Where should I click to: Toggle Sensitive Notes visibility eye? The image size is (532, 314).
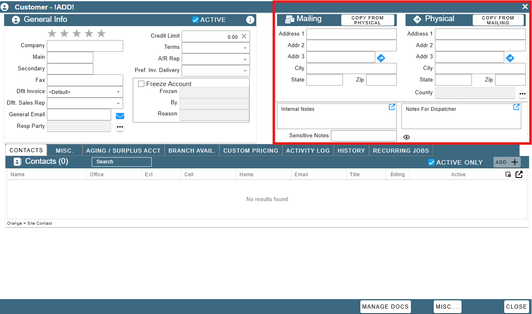(x=406, y=137)
